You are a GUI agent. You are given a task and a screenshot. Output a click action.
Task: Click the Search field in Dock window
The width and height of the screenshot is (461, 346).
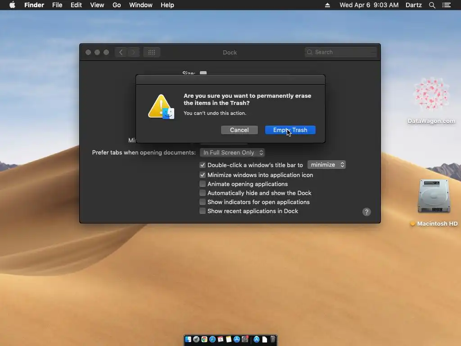(341, 52)
